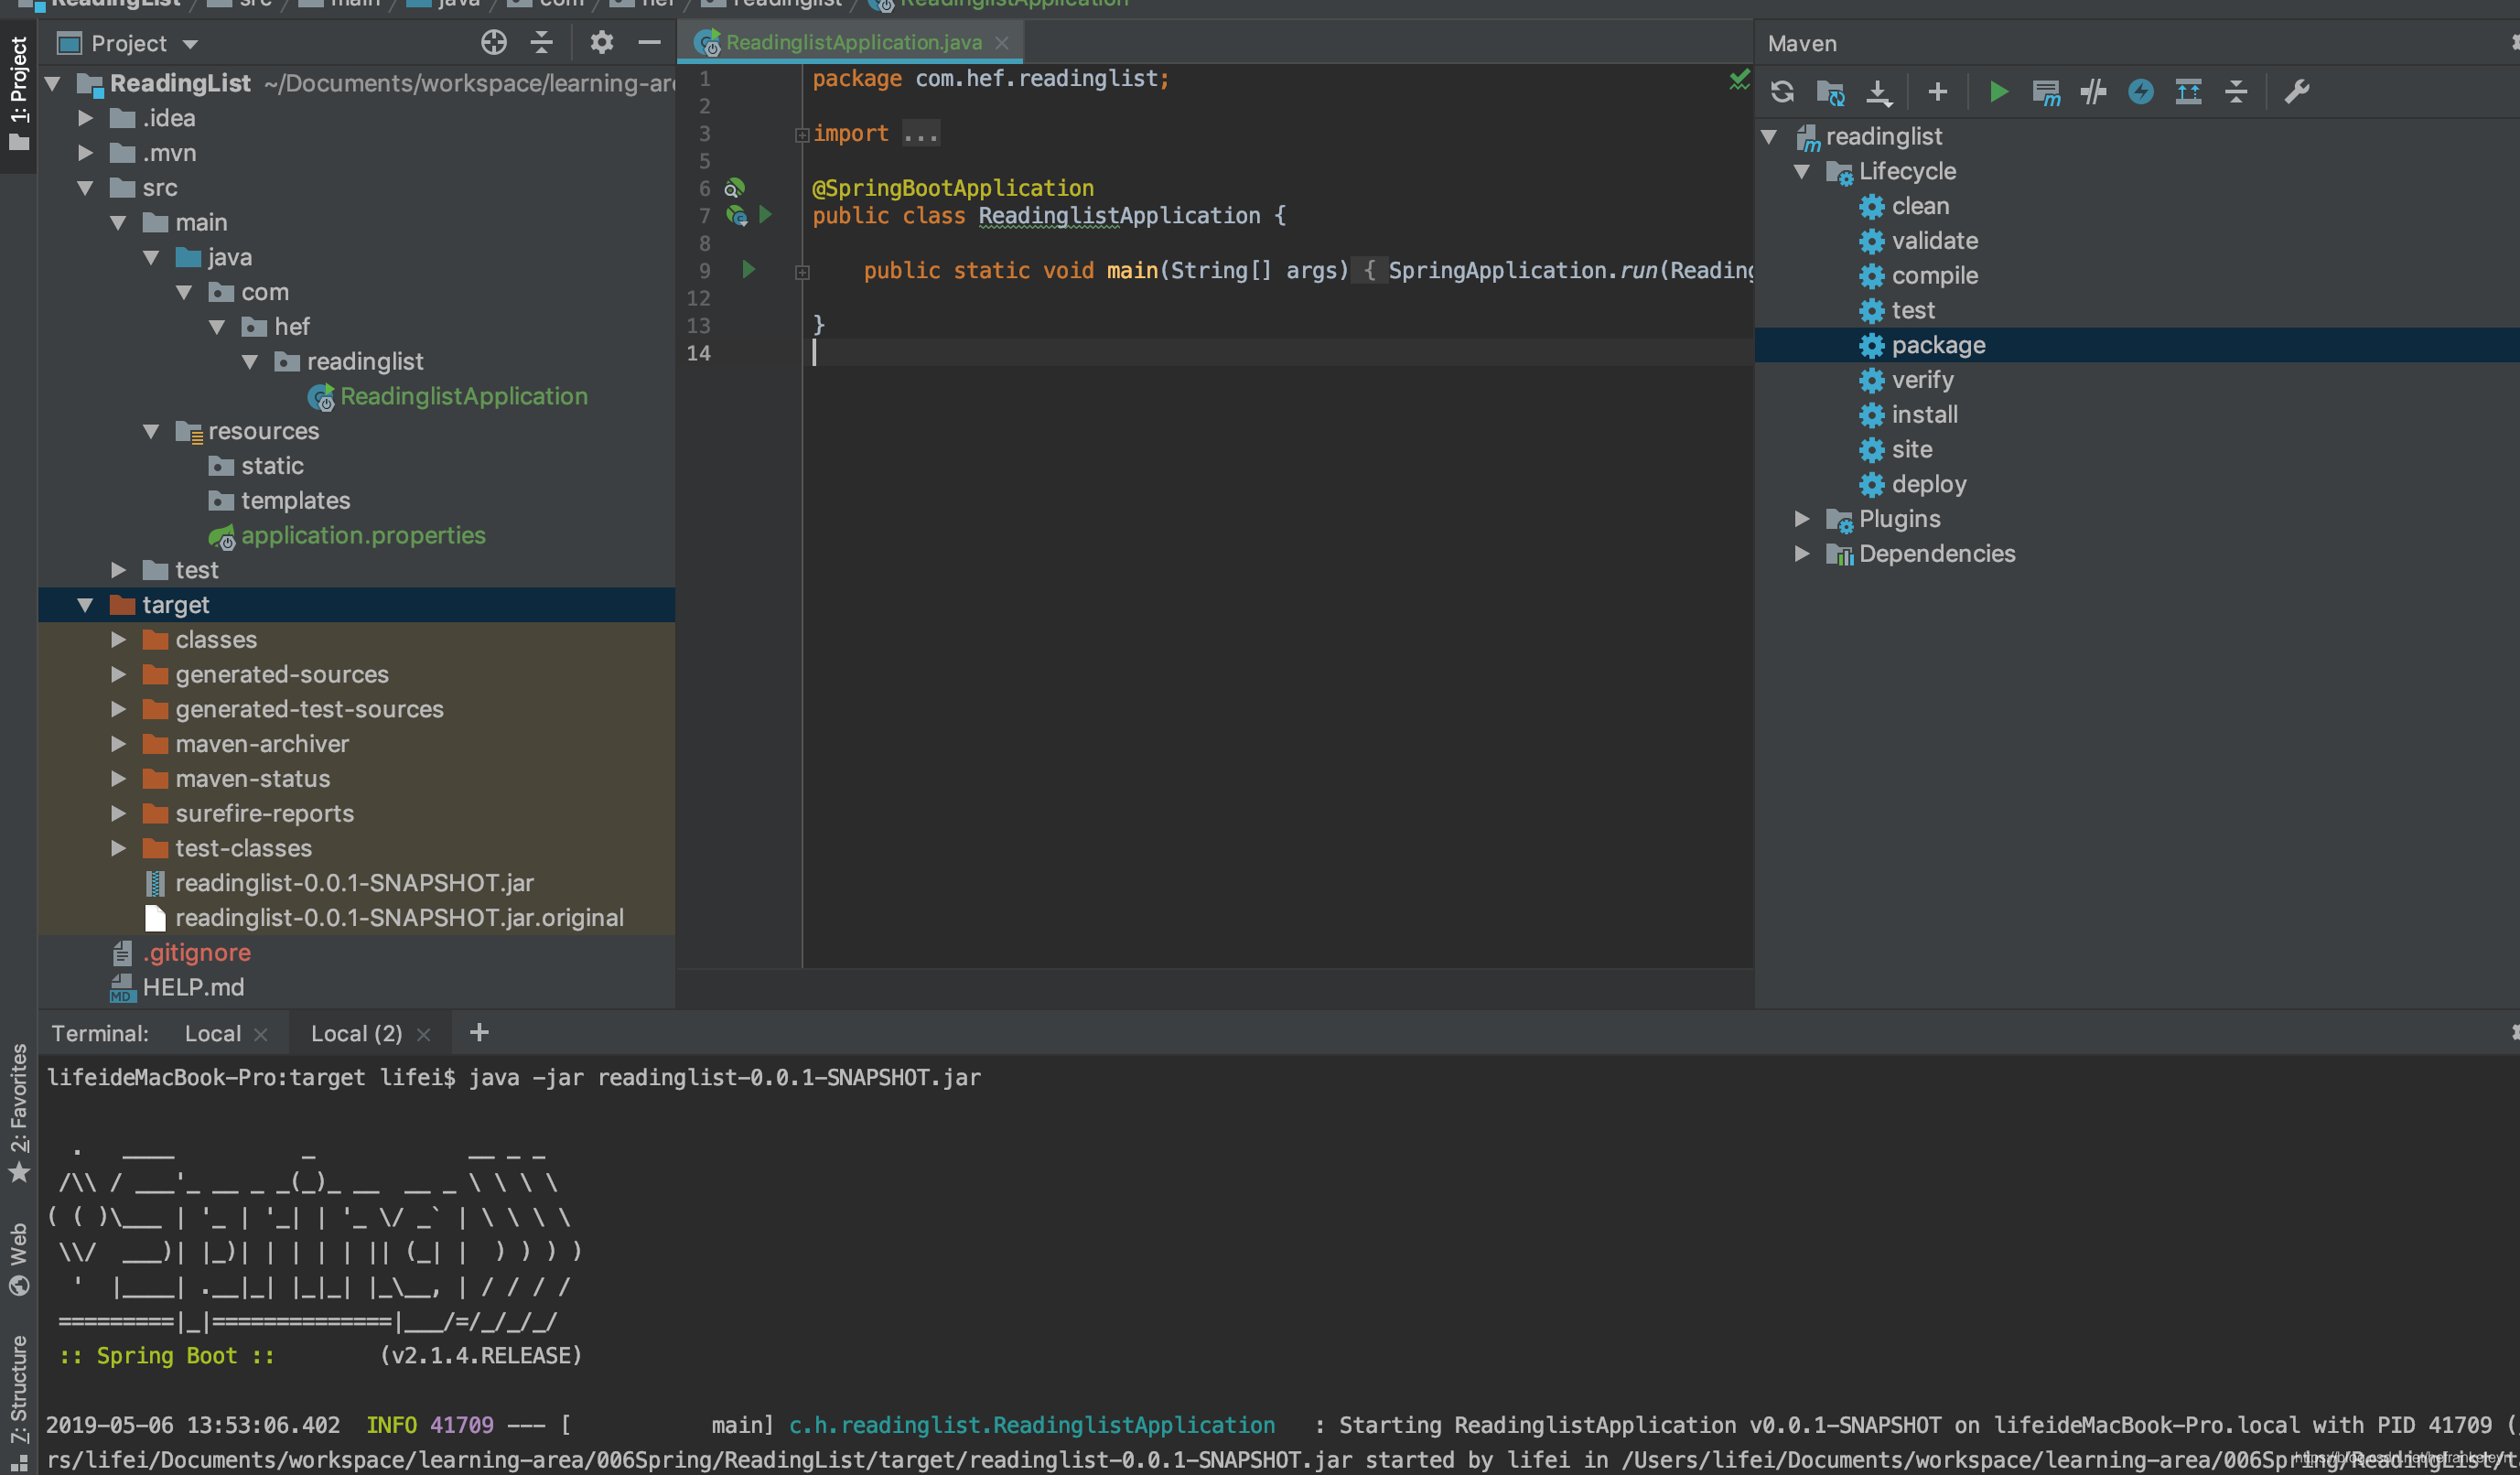Open Maven Settings wrench icon
The height and width of the screenshot is (1475, 2520).
point(2297,92)
